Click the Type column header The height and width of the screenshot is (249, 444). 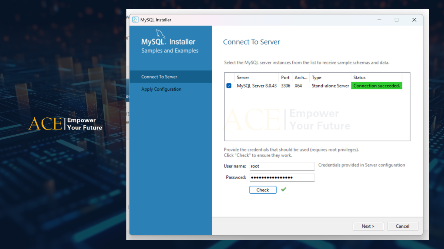click(317, 77)
